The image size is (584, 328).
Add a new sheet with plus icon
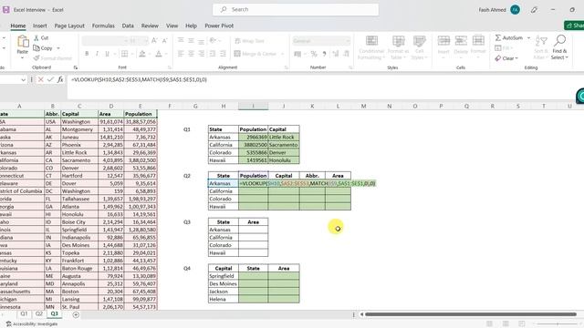click(x=76, y=314)
